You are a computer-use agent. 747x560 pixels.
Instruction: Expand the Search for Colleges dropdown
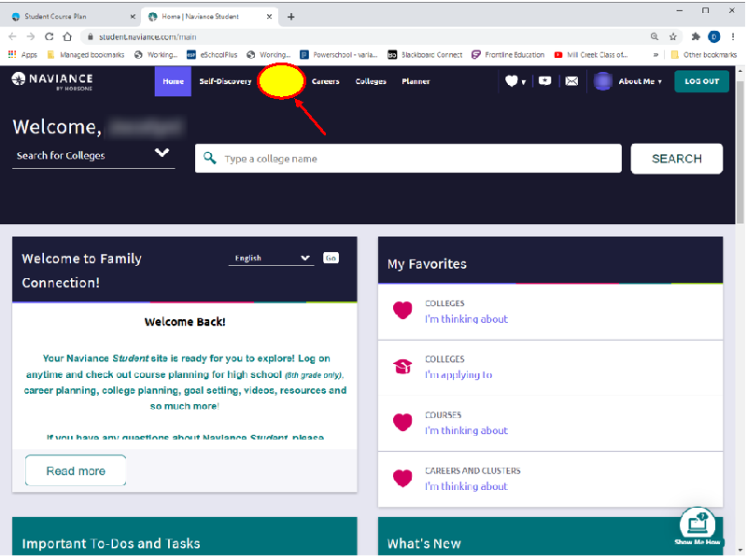tap(93, 155)
